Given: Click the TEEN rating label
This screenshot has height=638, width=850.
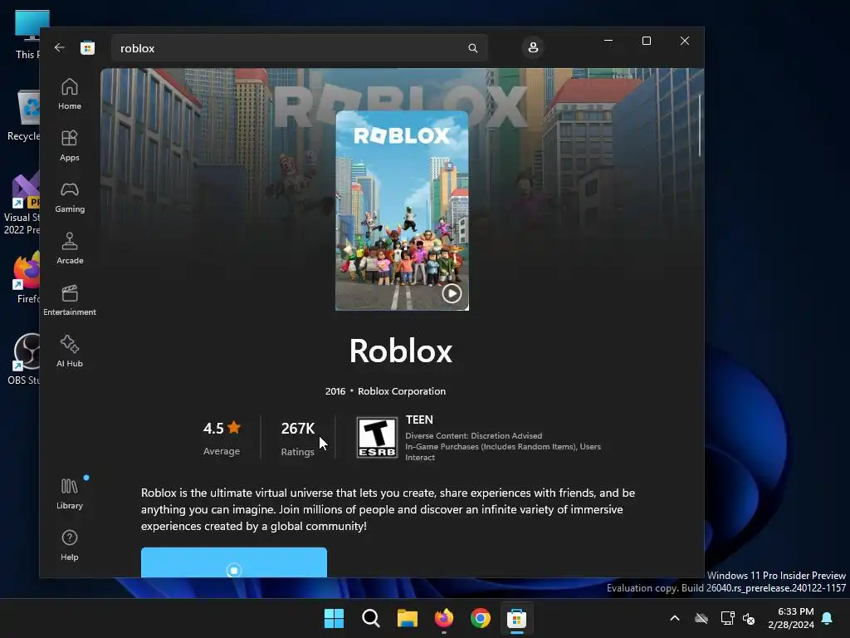Looking at the screenshot, I should coord(419,420).
